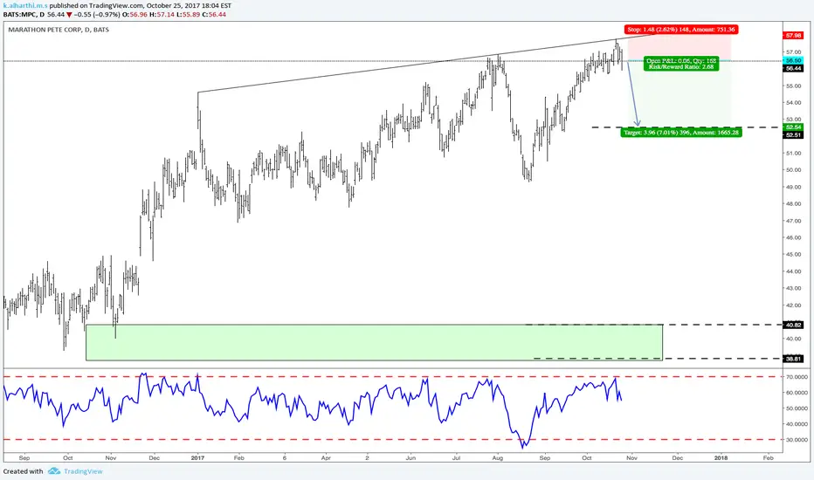Click the Open P&L Risk/Reward Ratio label
The width and height of the screenshot is (814, 480).
(681, 64)
